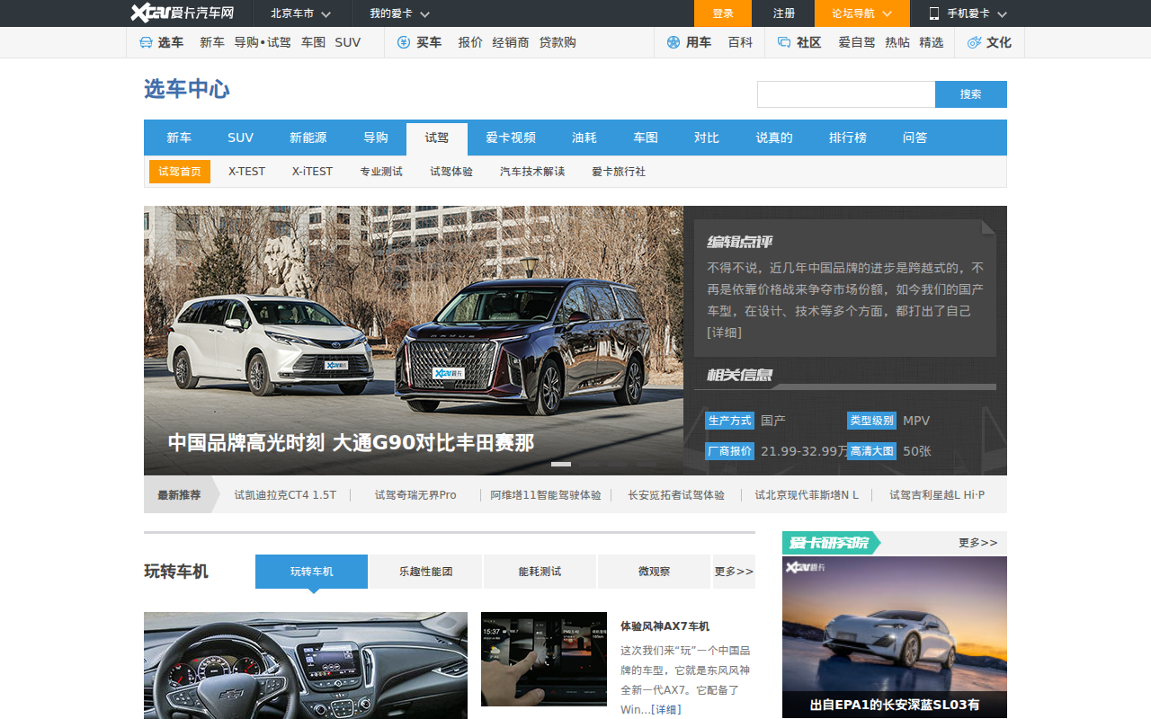
Task: Click 更多>> beside 微观察 tab
Action: pos(734,572)
